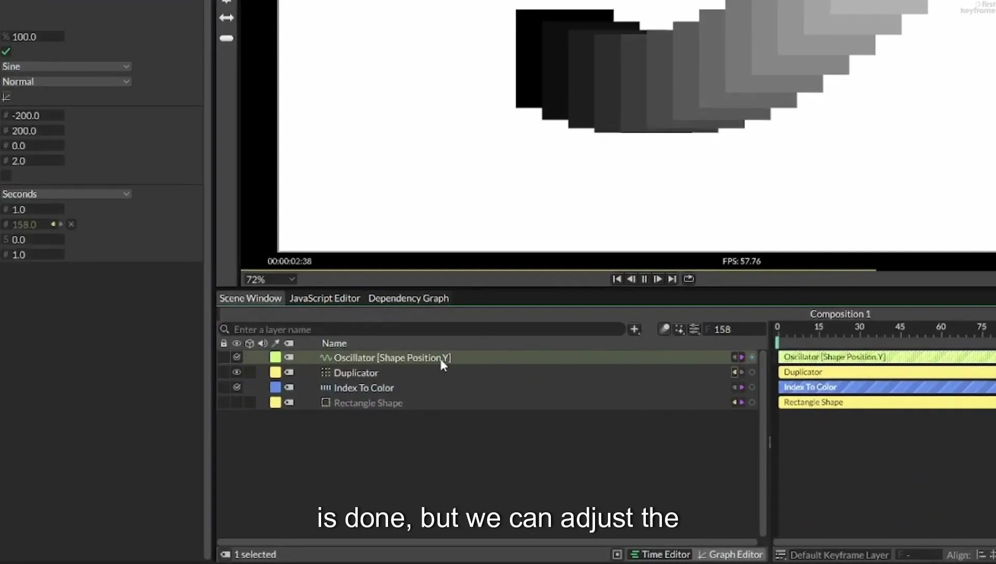
Task: Click the add layer plus button
Action: [x=634, y=329]
